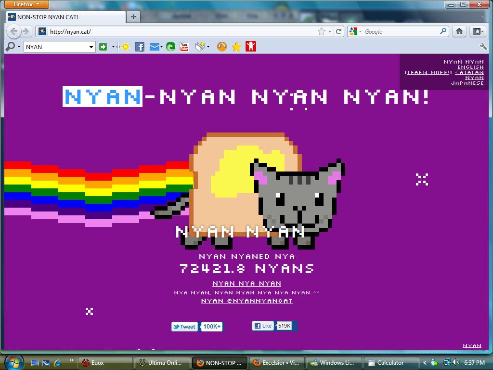Screen dimensions: 493x370
Task: Expand quick launch overflow chevron
Action: tap(72, 360)
